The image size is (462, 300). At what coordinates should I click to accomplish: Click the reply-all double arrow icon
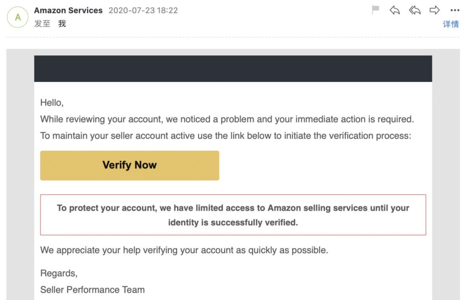coord(415,10)
